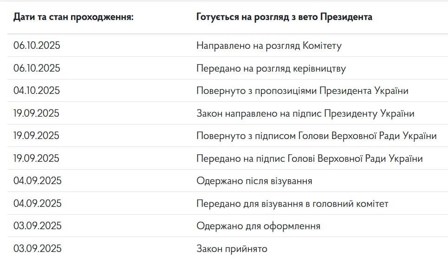Click date beside 'Передано для візування в головний комітет'
This screenshot has width=448, height=258.
tap(37, 204)
